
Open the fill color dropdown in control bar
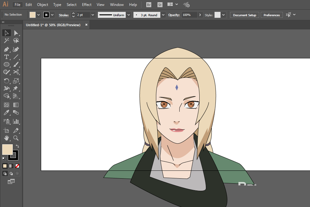[x=39, y=15]
